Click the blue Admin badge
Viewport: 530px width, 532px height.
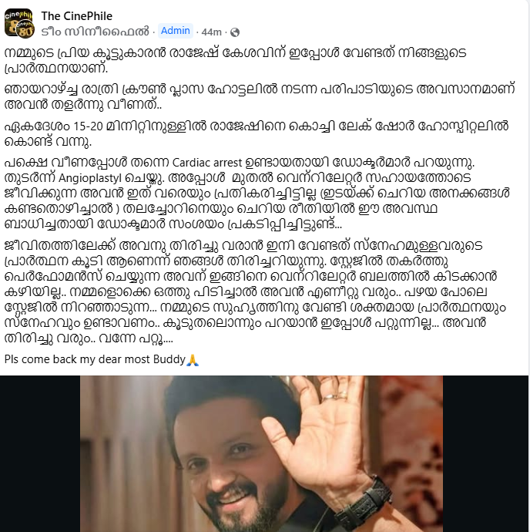176,31
